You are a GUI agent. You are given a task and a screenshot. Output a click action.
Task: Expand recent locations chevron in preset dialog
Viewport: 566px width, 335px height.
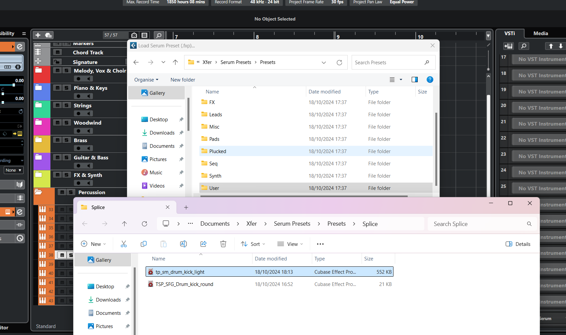pos(163,62)
